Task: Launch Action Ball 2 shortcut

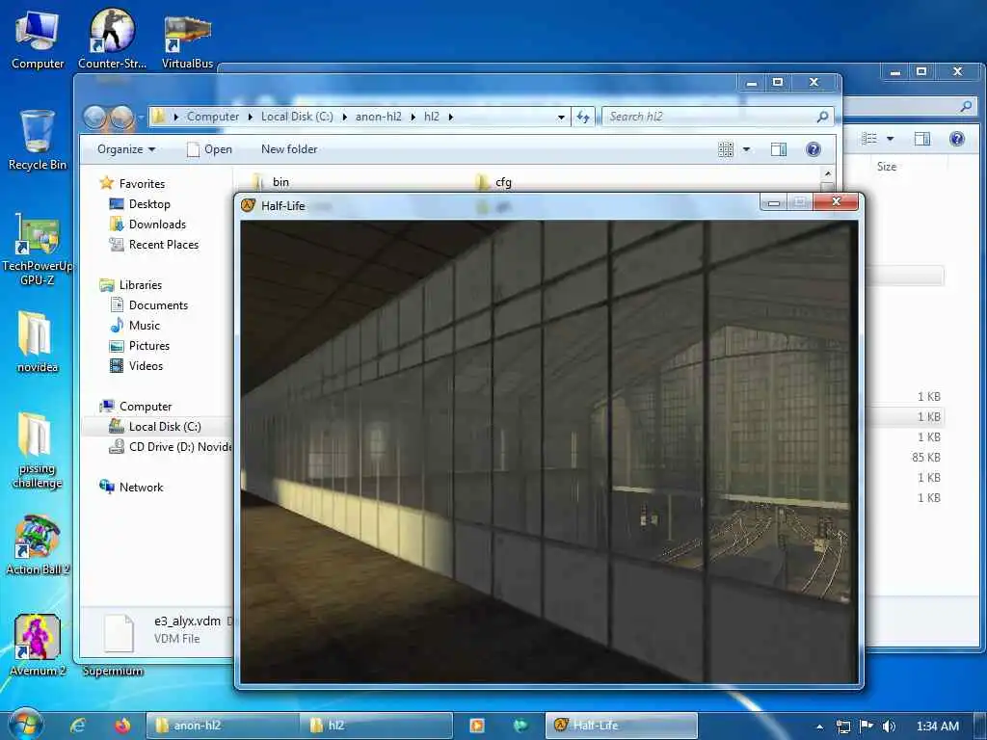Action: tap(38, 545)
